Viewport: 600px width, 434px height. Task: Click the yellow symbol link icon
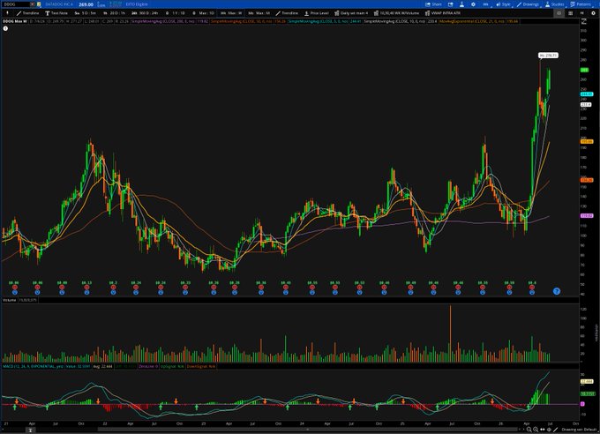(x=39, y=4)
